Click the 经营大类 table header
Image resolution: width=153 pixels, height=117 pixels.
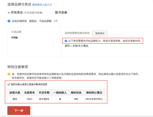pos(15,93)
